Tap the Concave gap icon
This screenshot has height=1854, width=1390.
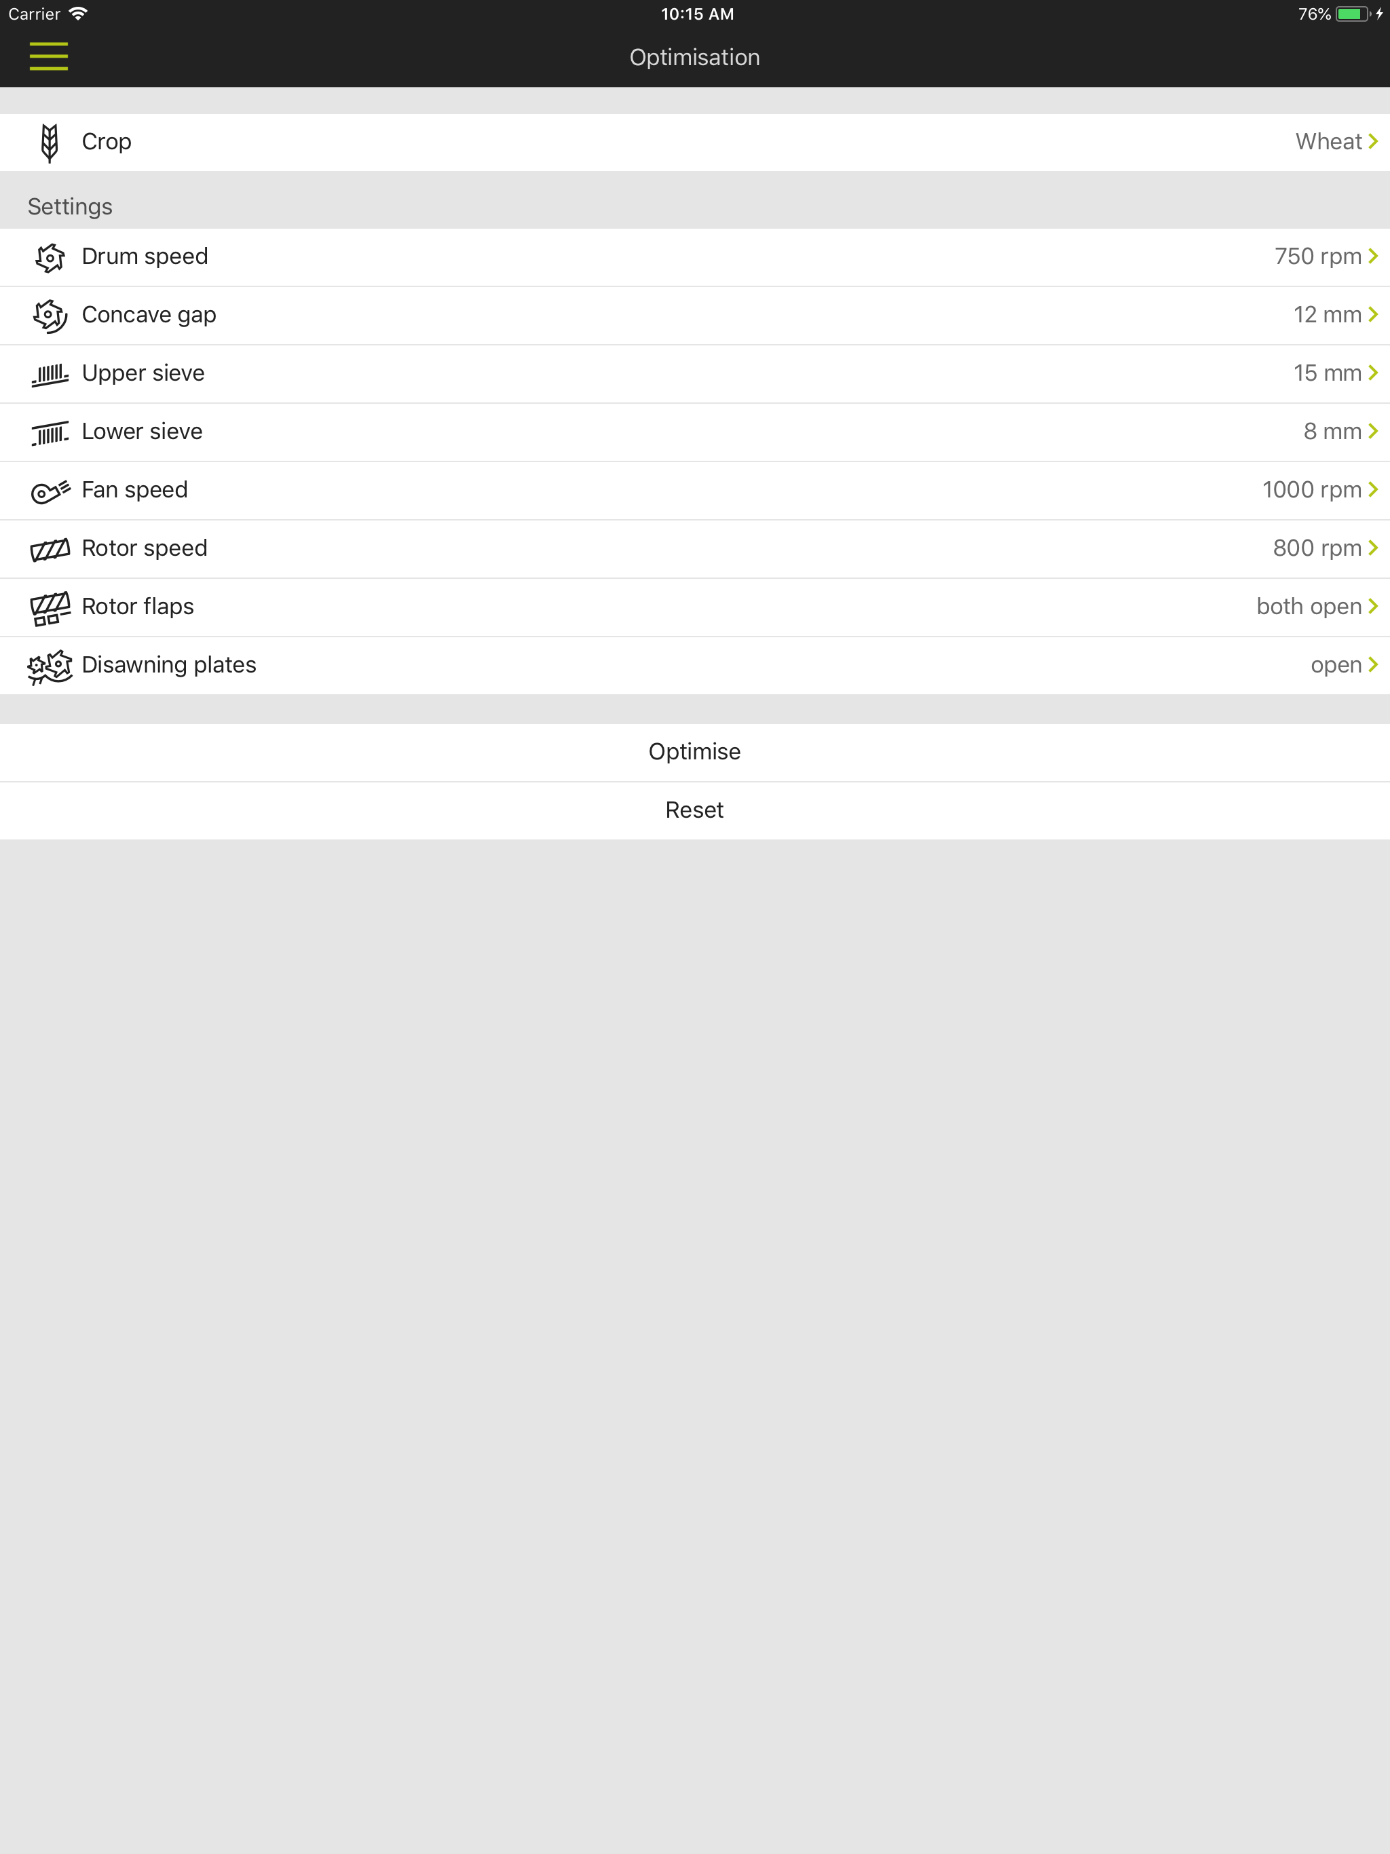[50, 316]
